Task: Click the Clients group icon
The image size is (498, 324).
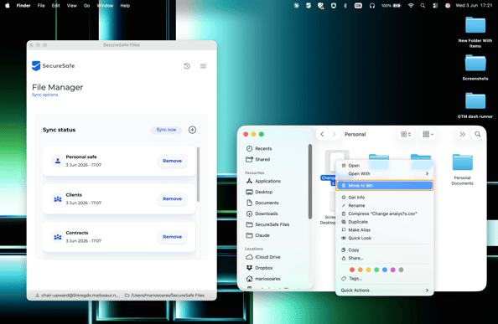Action: pos(58,199)
